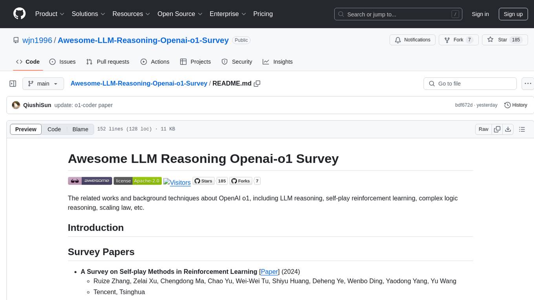
Task: Click the Public visibility label
Action: click(x=241, y=40)
